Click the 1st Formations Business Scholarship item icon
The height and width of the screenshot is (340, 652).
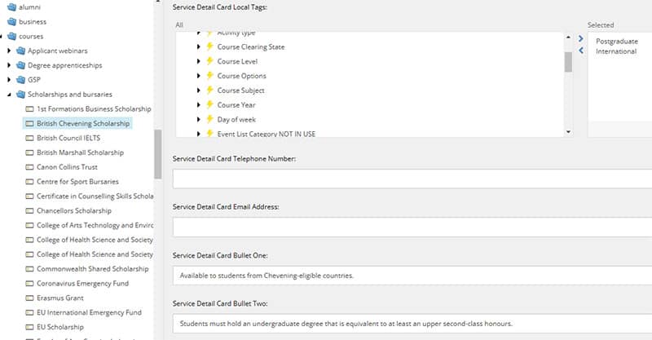click(29, 109)
